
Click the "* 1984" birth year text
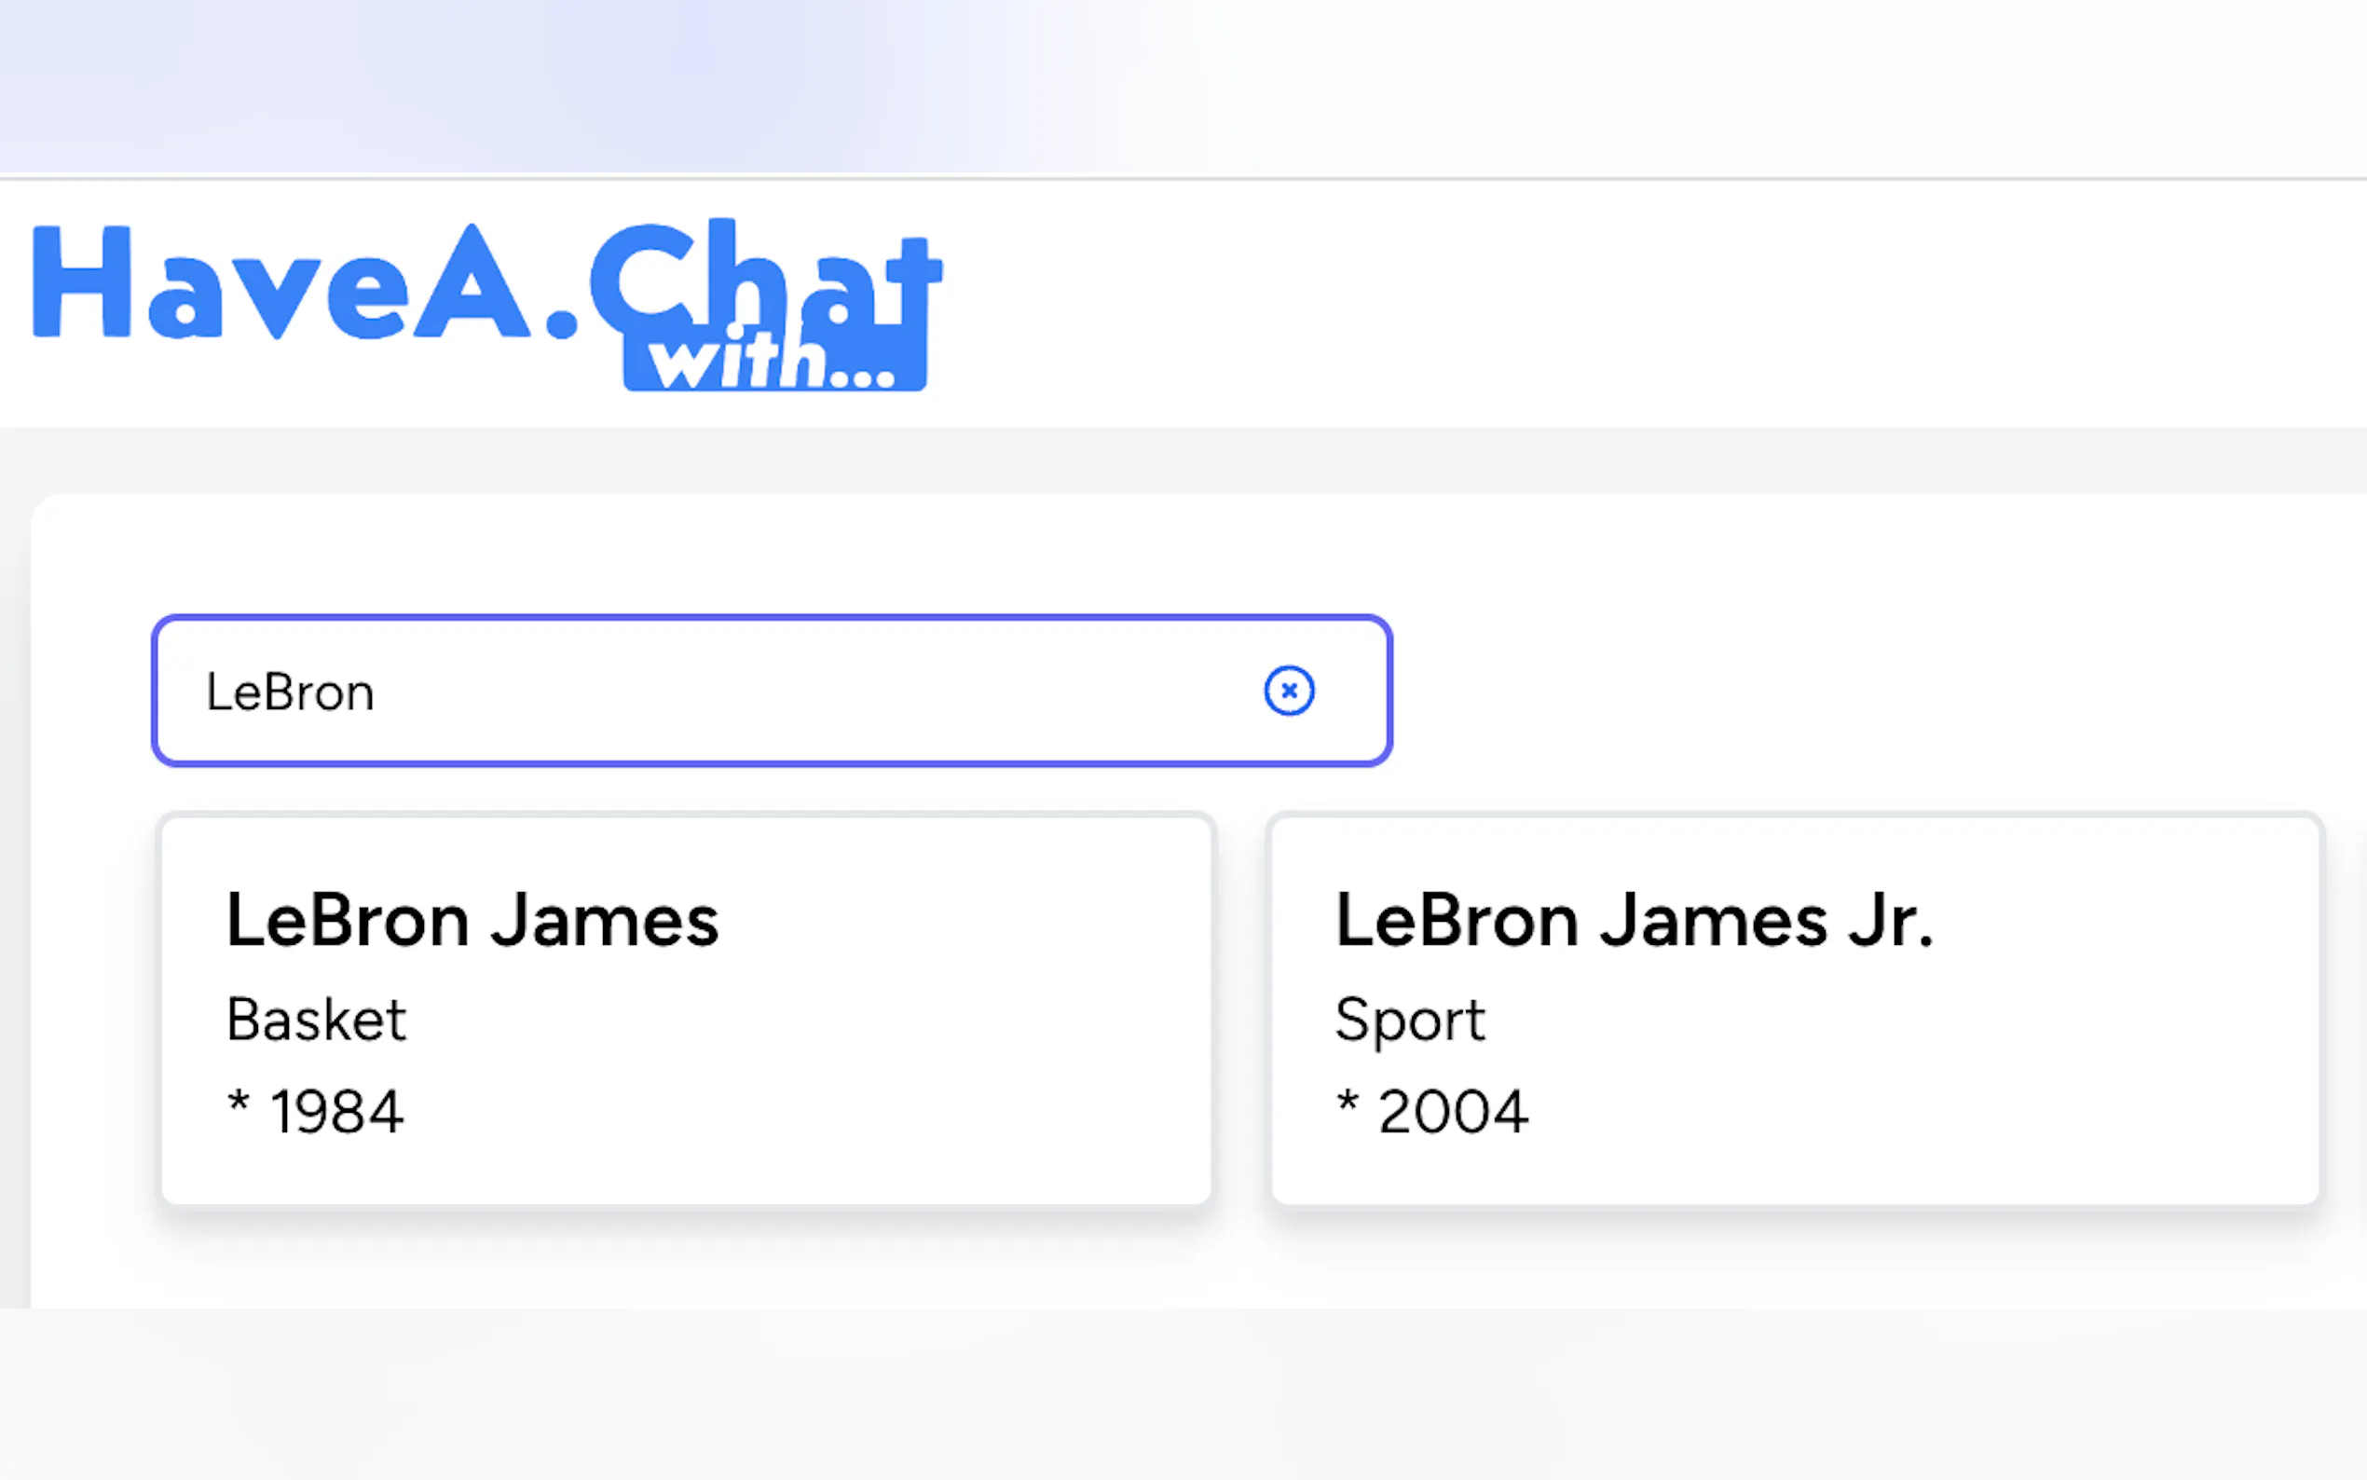tap(316, 1112)
